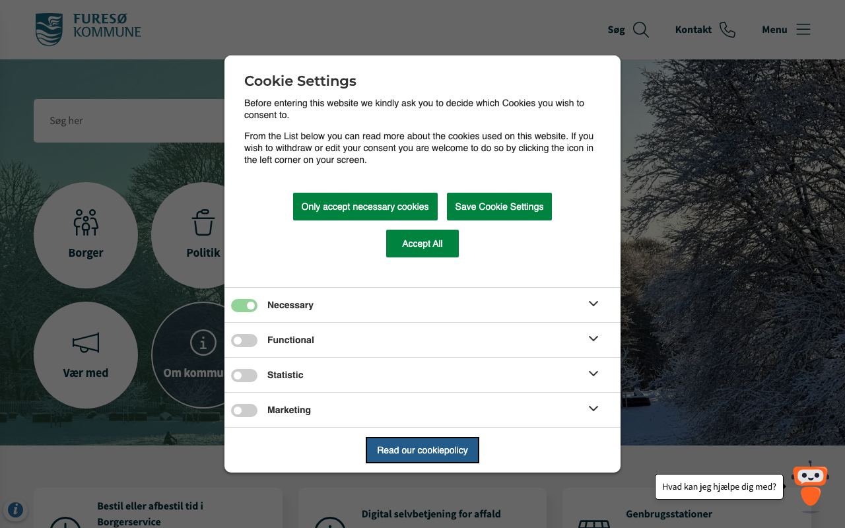Click the Furesø Kommune logo
This screenshot has width=845, height=528.
coord(88,30)
